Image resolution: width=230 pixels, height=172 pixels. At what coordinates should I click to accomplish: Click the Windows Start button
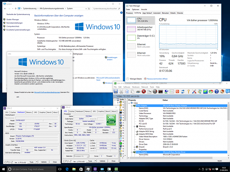pyautogui.click(x=3, y=169)
